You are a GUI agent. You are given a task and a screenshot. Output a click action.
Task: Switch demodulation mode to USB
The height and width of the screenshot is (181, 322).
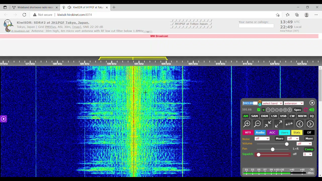[x=283, y=116]
